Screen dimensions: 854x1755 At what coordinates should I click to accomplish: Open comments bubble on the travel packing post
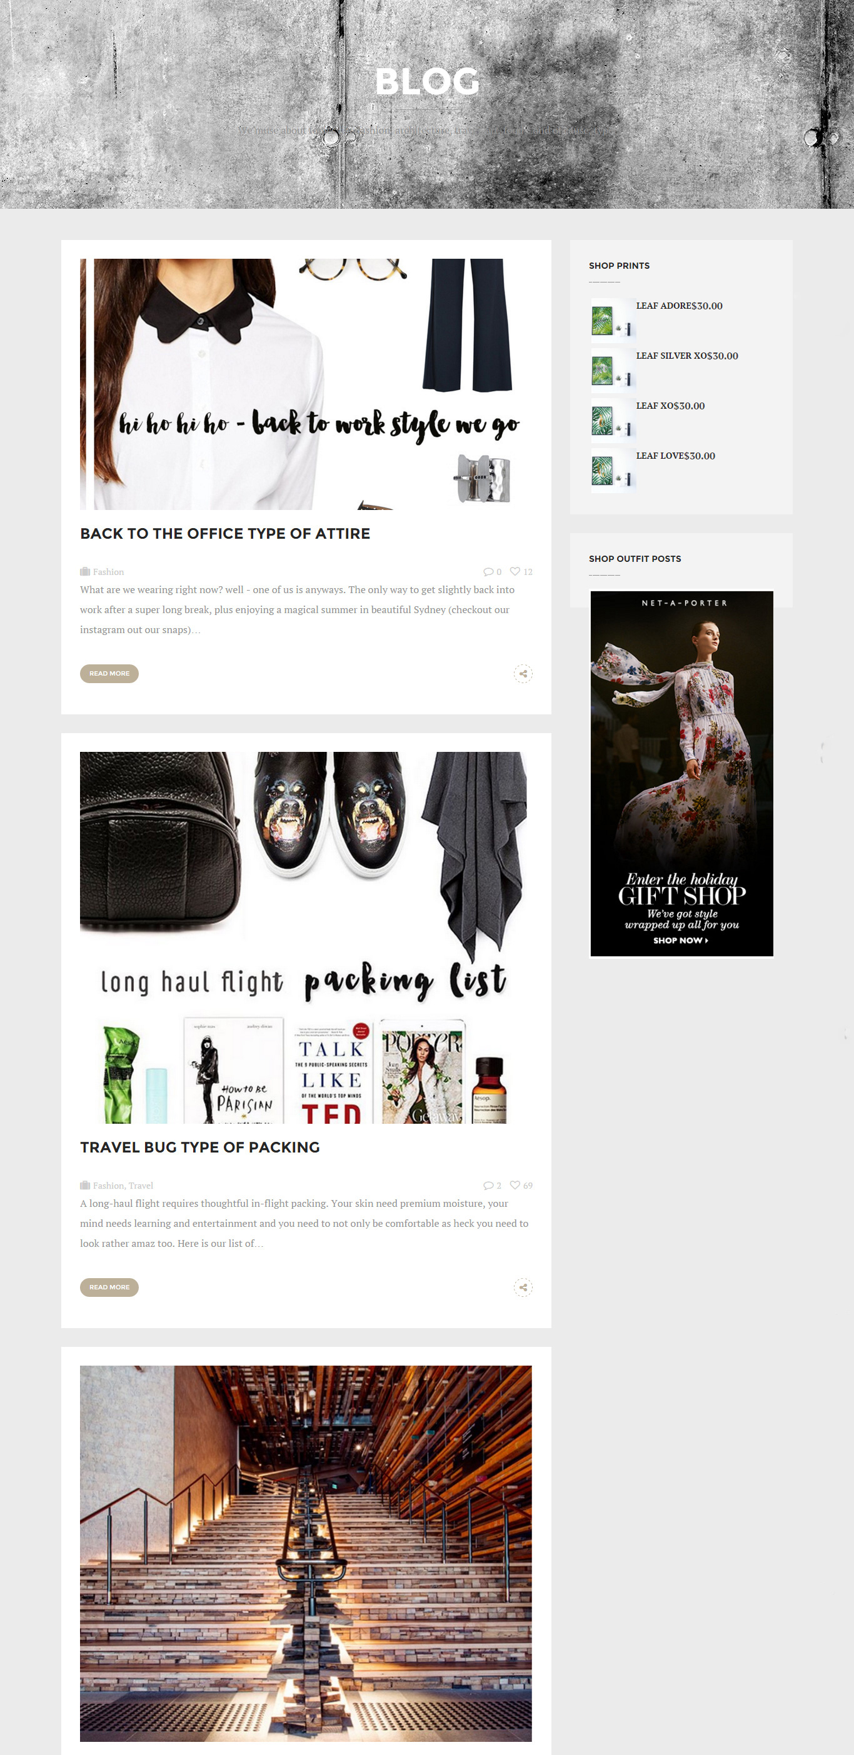tap(488, 1186)
